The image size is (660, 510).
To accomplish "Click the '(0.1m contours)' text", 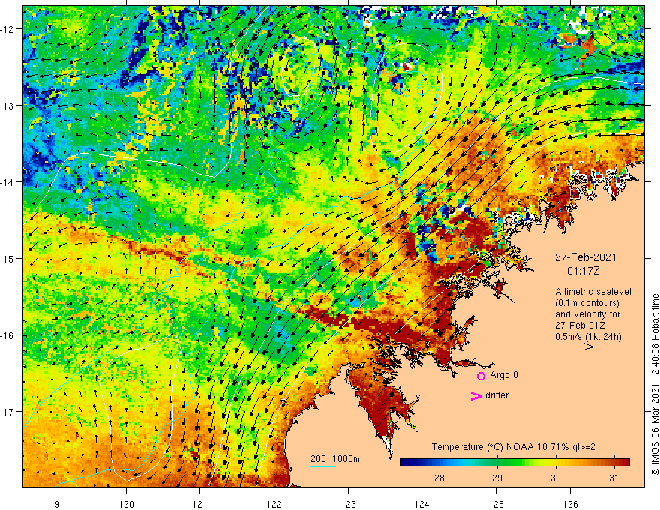I will (587, 303).
